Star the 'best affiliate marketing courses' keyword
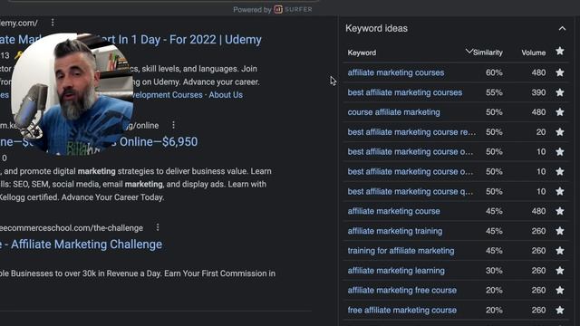580x326 pixels. [560, 92]
